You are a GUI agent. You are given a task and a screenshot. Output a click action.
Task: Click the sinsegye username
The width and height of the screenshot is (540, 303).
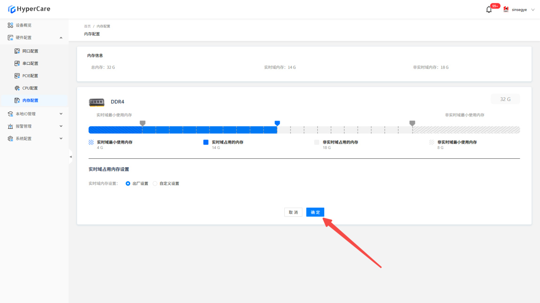(x=519, y=10)
